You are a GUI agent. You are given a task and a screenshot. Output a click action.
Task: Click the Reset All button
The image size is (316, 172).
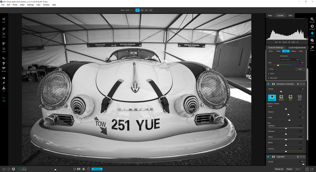[279, 169]
